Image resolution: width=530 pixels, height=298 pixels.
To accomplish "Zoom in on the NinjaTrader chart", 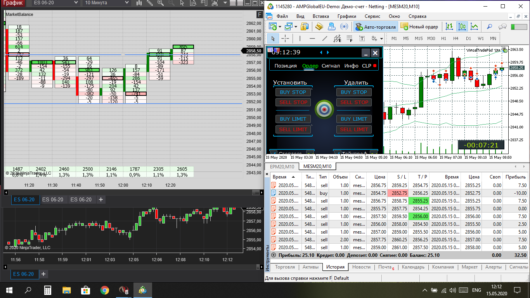I will pyautogui.click(x=160, y=3).
